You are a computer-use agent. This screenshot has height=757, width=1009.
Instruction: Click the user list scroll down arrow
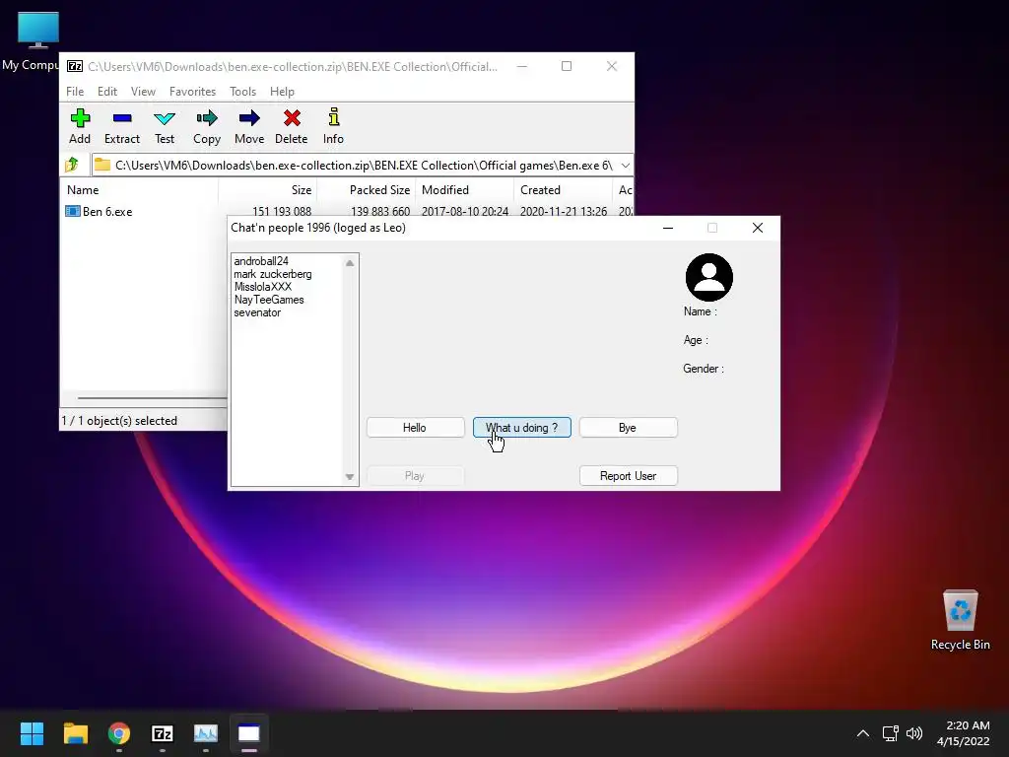[x=350, y=477]
